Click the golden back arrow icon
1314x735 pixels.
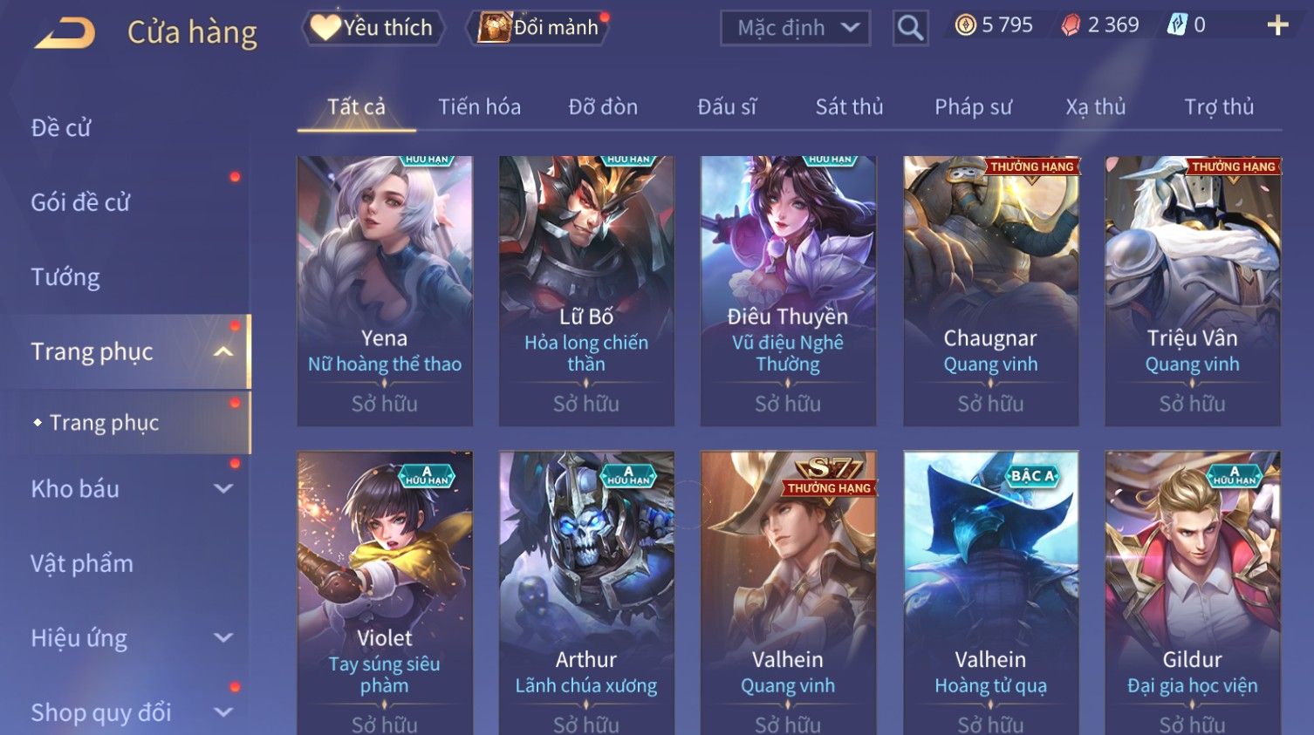(65, 33)
